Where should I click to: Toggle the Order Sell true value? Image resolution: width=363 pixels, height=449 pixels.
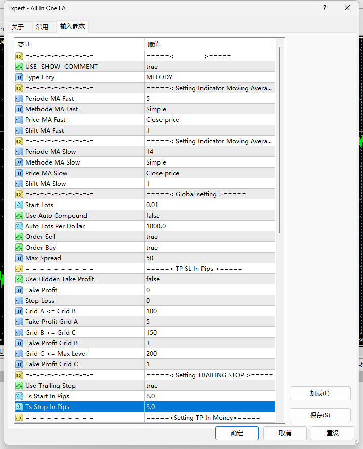tap(210, 237)
